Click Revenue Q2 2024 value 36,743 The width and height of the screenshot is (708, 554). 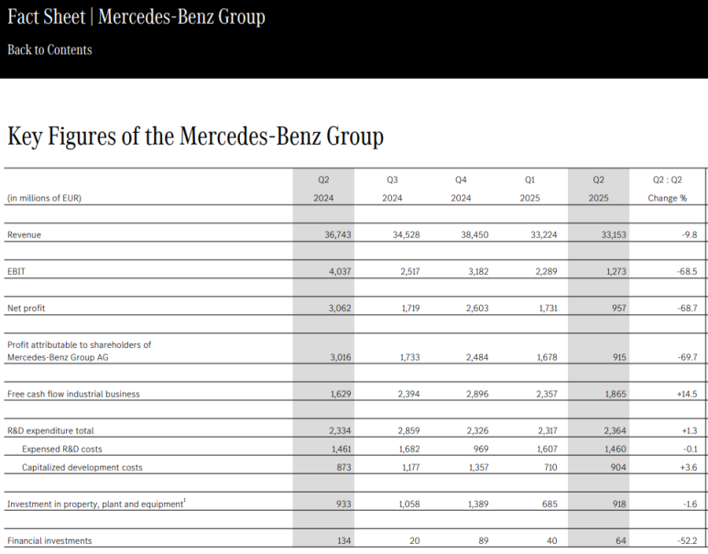coord(337,234)
